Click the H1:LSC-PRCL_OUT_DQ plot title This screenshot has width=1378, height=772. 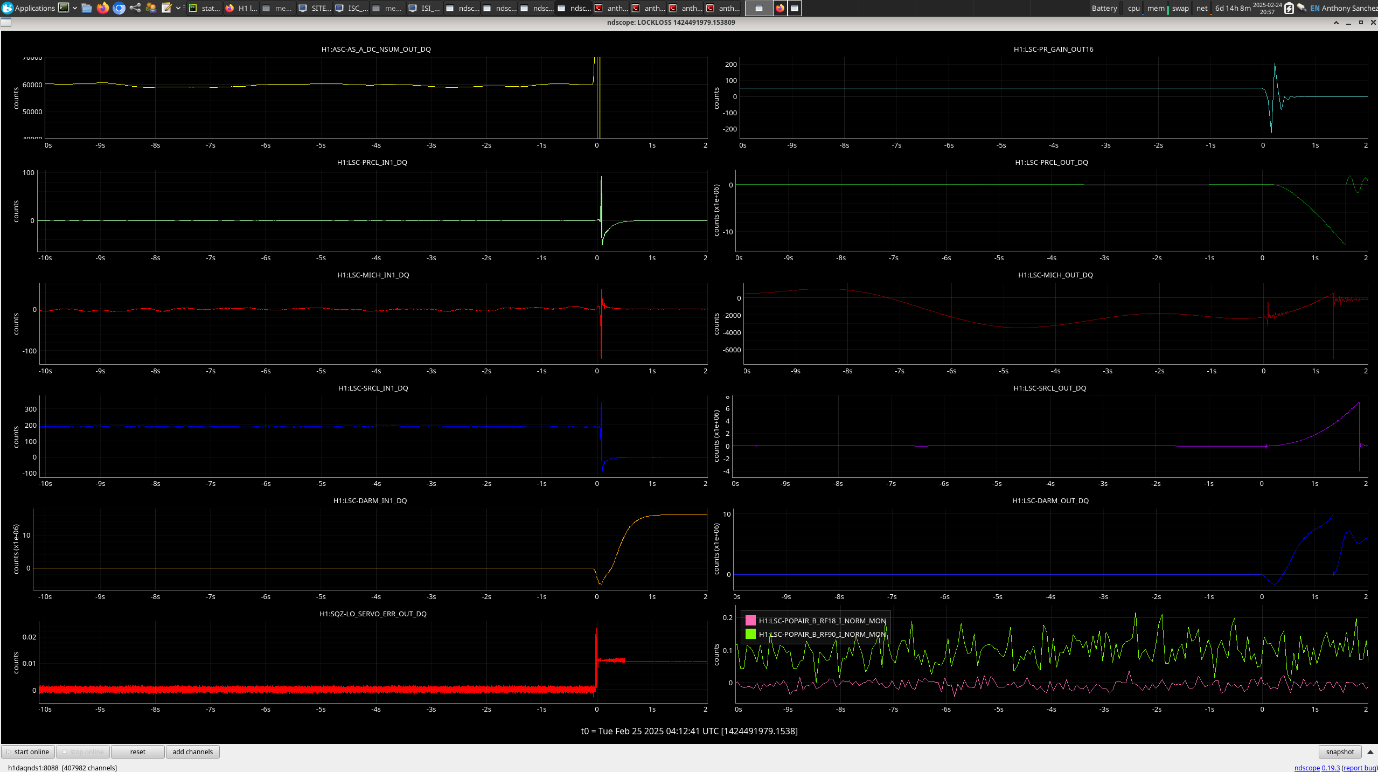pos(1052,162)
